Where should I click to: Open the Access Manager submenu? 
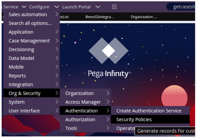[x=85, y=102]
